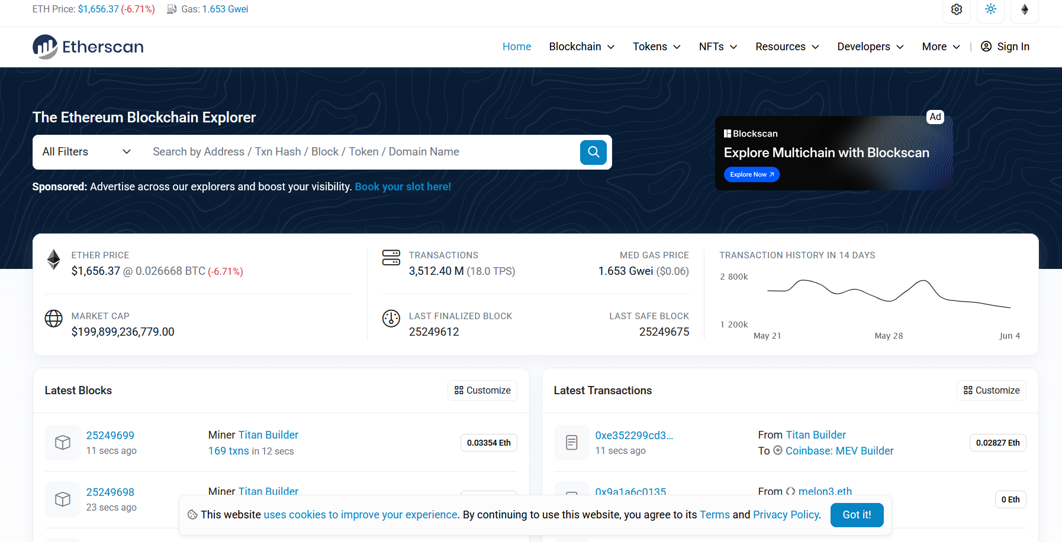
Task: Click the Sign In link
Action: pos(1005,47)
